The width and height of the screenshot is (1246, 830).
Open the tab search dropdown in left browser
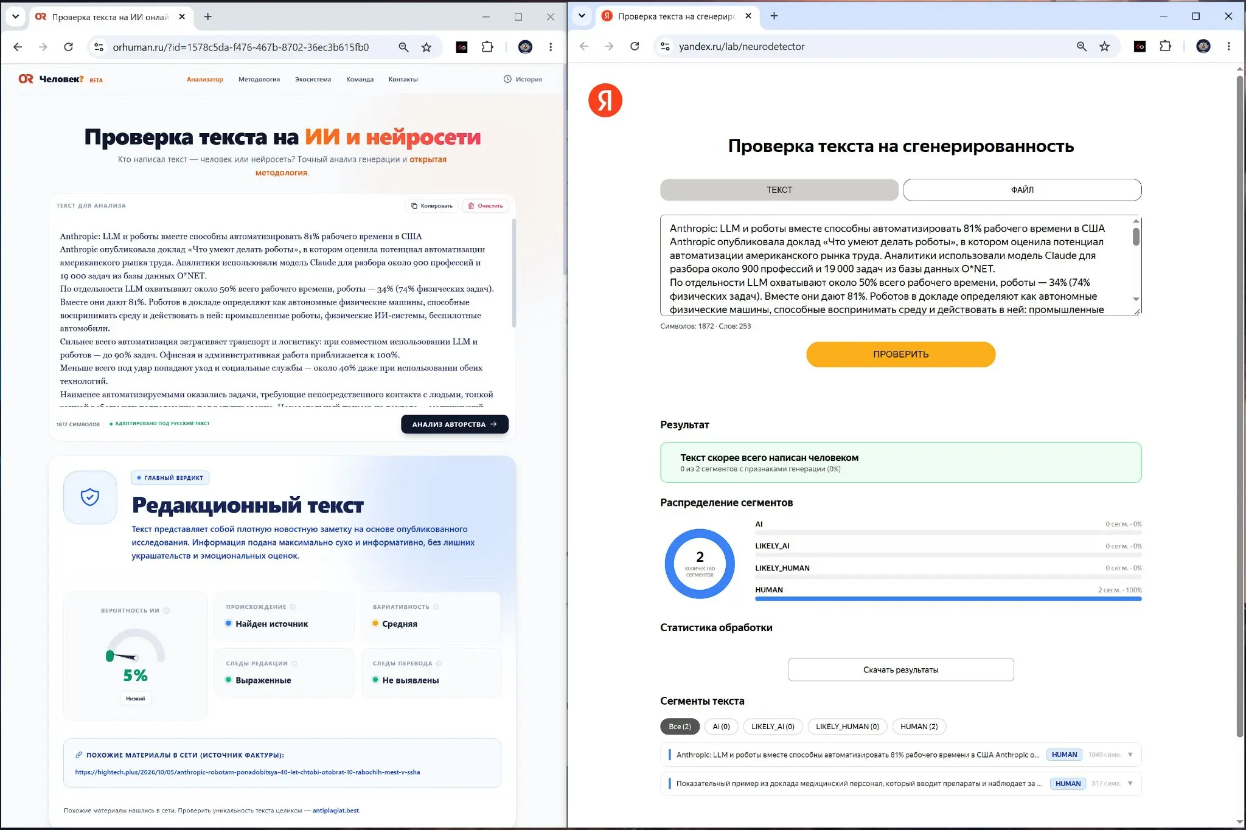pyautogui.click(x=15, y=16)
